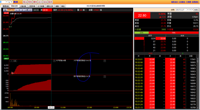
Task: Click the bid price 22.75 in order book
Action: pos(163,41)
